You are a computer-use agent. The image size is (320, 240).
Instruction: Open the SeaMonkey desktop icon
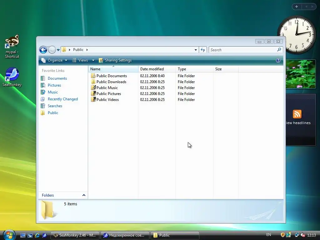point(12,77)
